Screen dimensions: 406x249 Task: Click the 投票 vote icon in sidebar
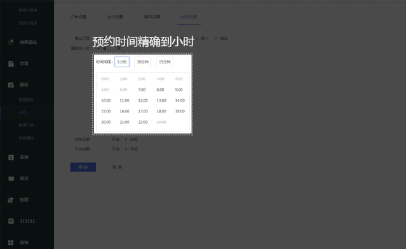[x=11, y=200]
